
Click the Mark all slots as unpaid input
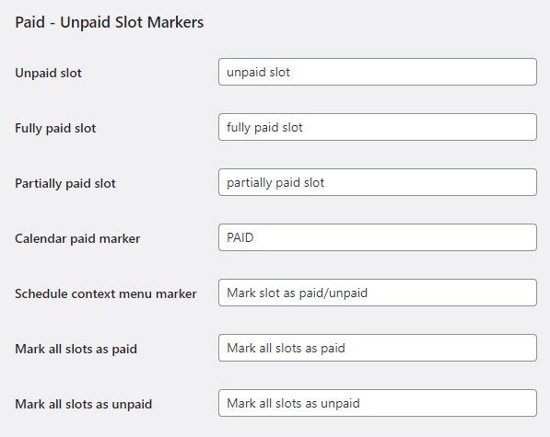[378, 403]
